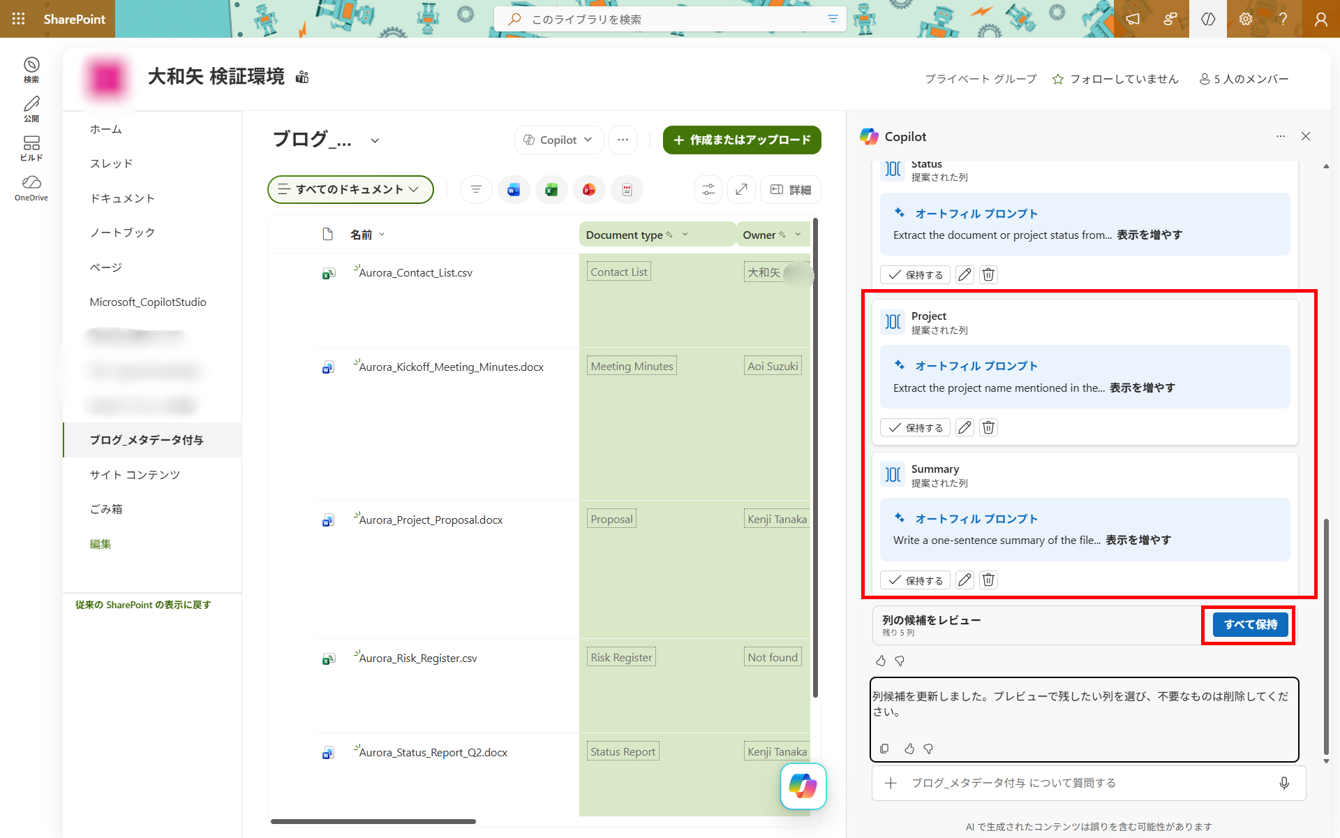Filter by PowerPoint files icon
1340x838 pixels.
589,189
